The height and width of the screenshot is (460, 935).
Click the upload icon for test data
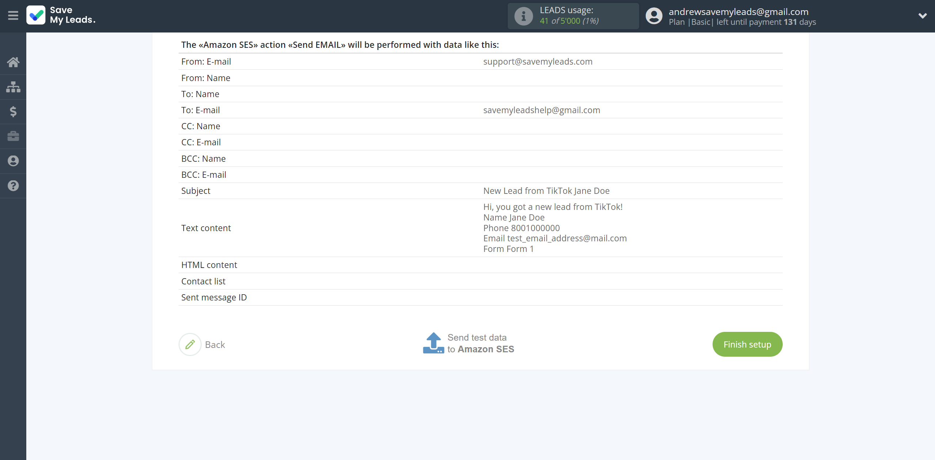click(434, 343)
